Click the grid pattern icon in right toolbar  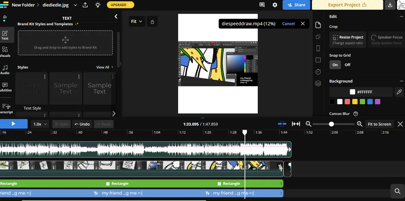(x=318, y=60)
